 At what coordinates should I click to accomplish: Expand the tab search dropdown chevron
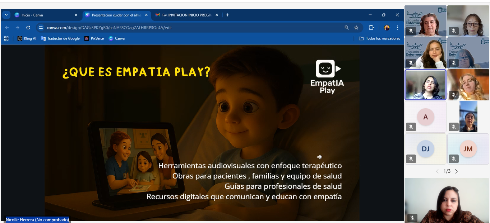point(6,15)
